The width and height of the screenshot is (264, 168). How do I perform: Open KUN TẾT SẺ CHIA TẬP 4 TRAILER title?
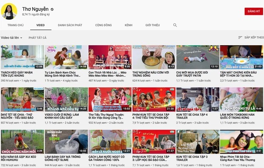[x=192, y=116]
